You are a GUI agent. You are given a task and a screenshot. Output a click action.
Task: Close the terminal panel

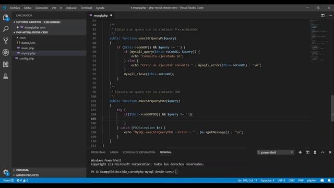330,152
